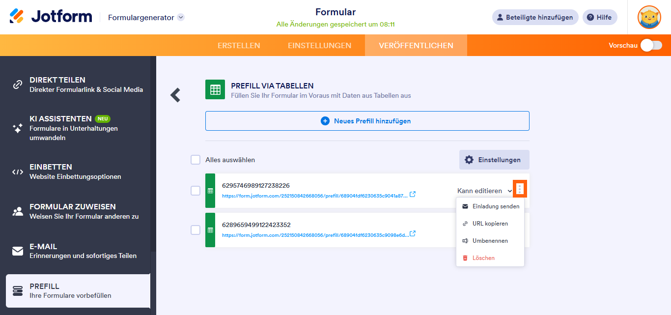Viewport: 671px width, 315px height.
Task: Switch on the Vorschau toggle
Action: click(x=651, y=45)
